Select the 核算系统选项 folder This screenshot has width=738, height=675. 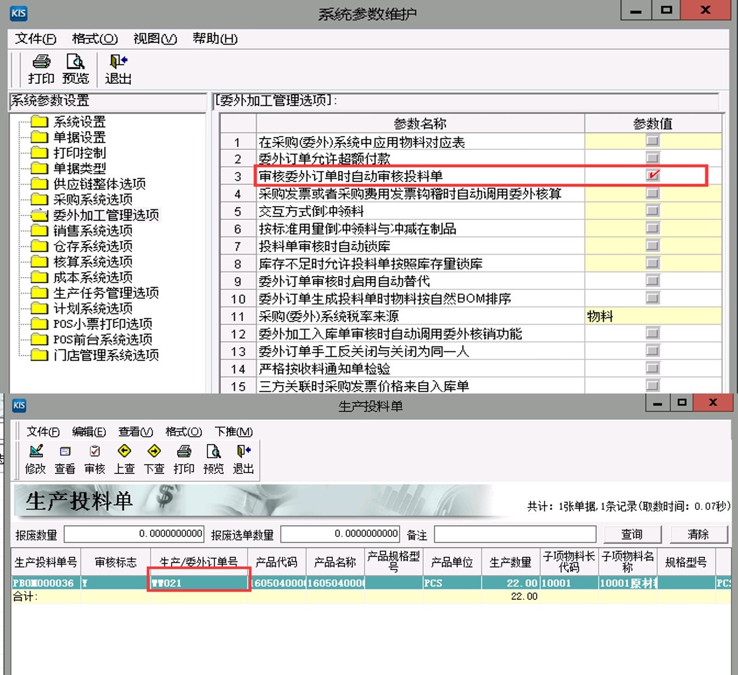[x=82, y=261]
